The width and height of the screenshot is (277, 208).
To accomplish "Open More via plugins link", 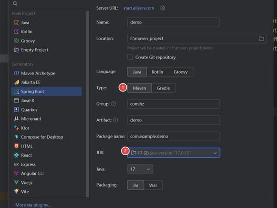I will 33,205.
